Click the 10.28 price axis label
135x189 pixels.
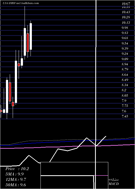point(126,17)
